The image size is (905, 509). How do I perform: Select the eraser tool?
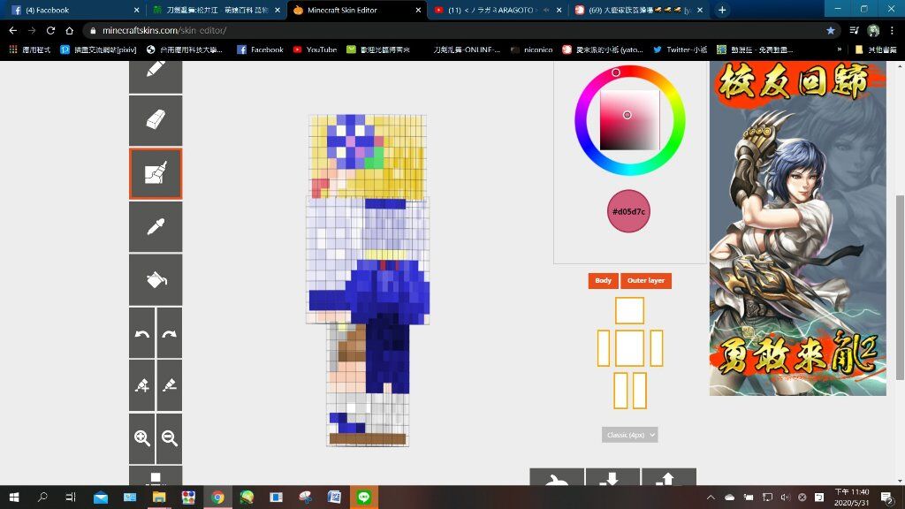156,120
